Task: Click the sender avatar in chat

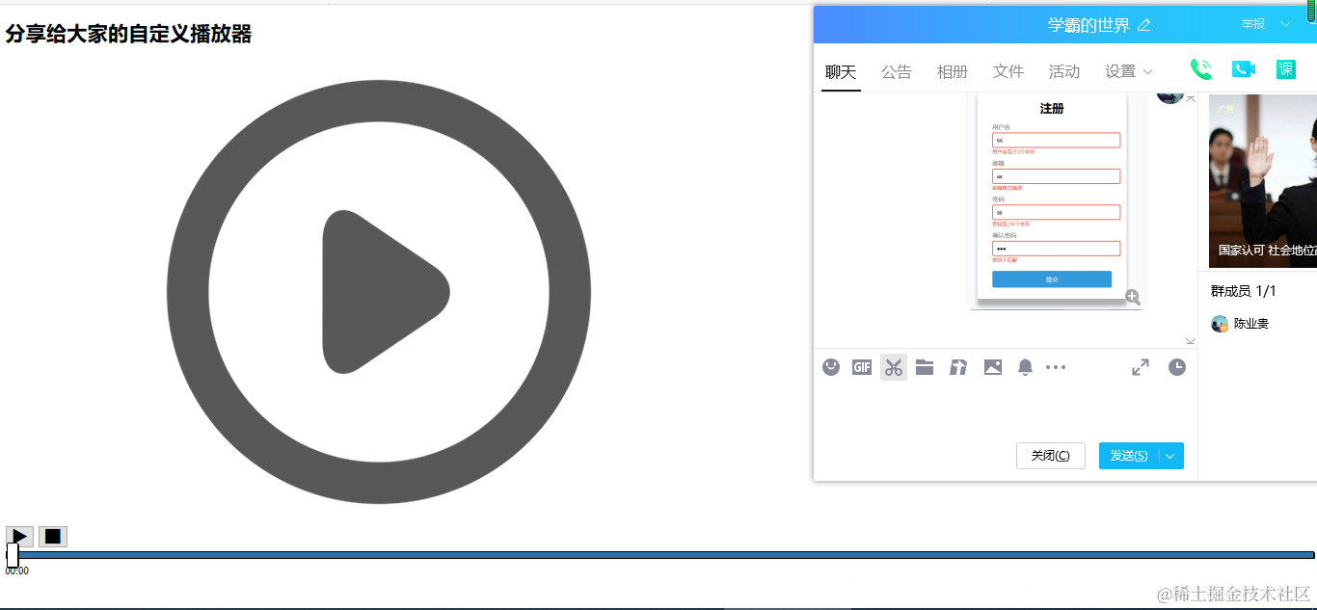Action: (1169, 96)
